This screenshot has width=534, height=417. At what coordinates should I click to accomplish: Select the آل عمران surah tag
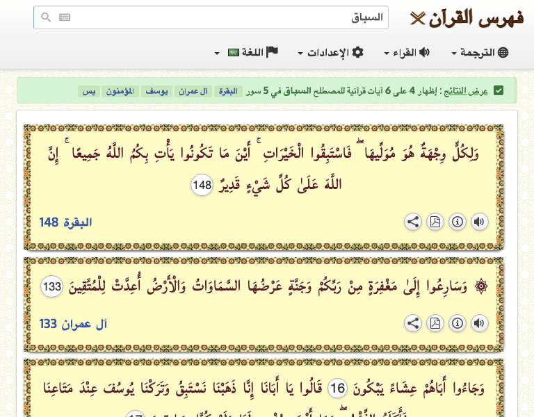193,91
